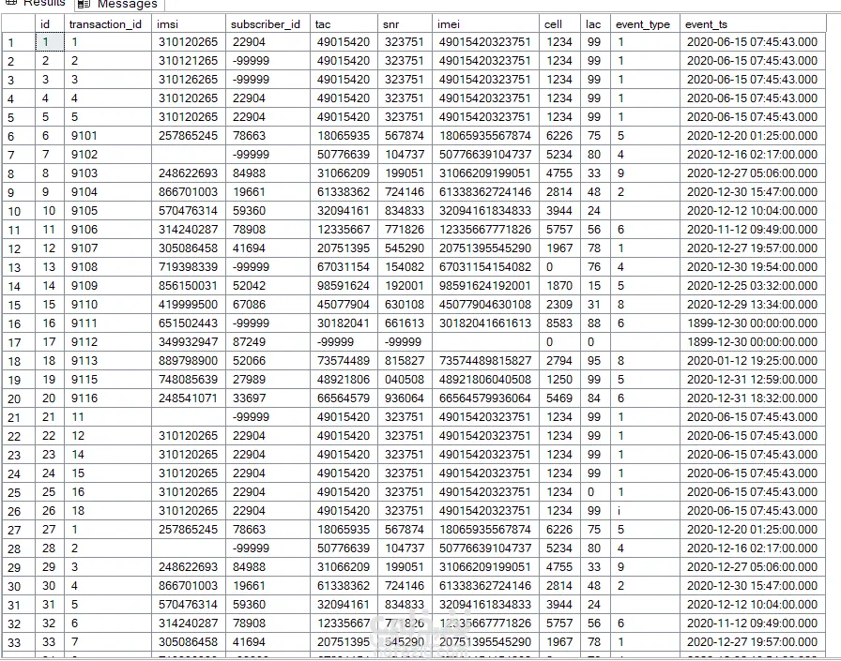This screenshot has width=841, height=661.
Task: Open the Results tab
Action: (36, 3)
